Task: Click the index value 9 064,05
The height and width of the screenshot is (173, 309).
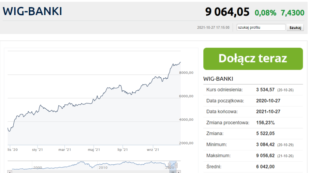Action: click(227, 12)
